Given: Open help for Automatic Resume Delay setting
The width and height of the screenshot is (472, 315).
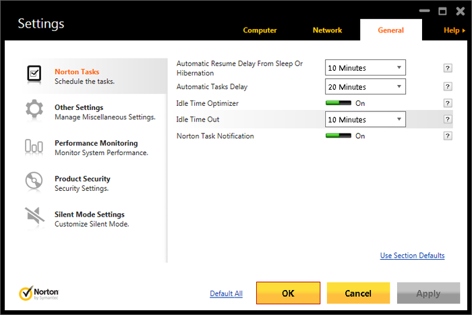Looking at the screenshot, I should point(448,68).
